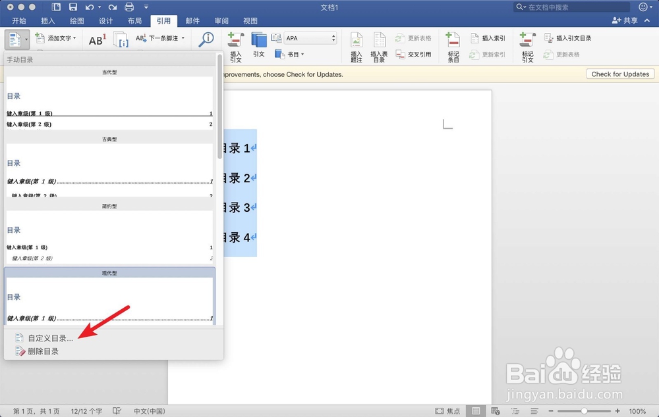Switch to the View (视图) ribbon tab

250,20
